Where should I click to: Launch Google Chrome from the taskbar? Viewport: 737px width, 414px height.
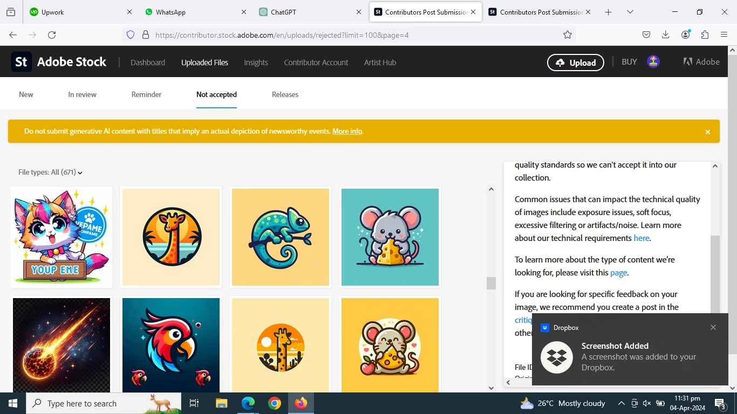275,403
